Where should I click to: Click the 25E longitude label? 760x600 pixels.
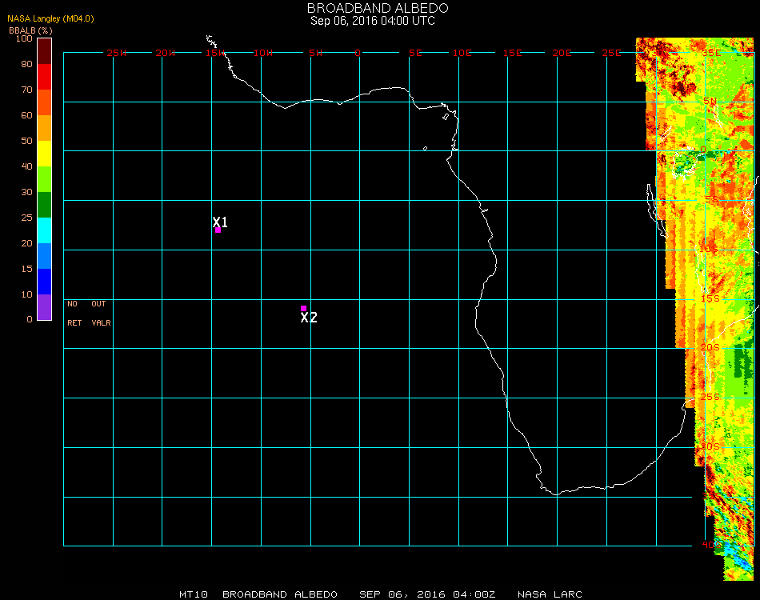(x=611, y=53)
